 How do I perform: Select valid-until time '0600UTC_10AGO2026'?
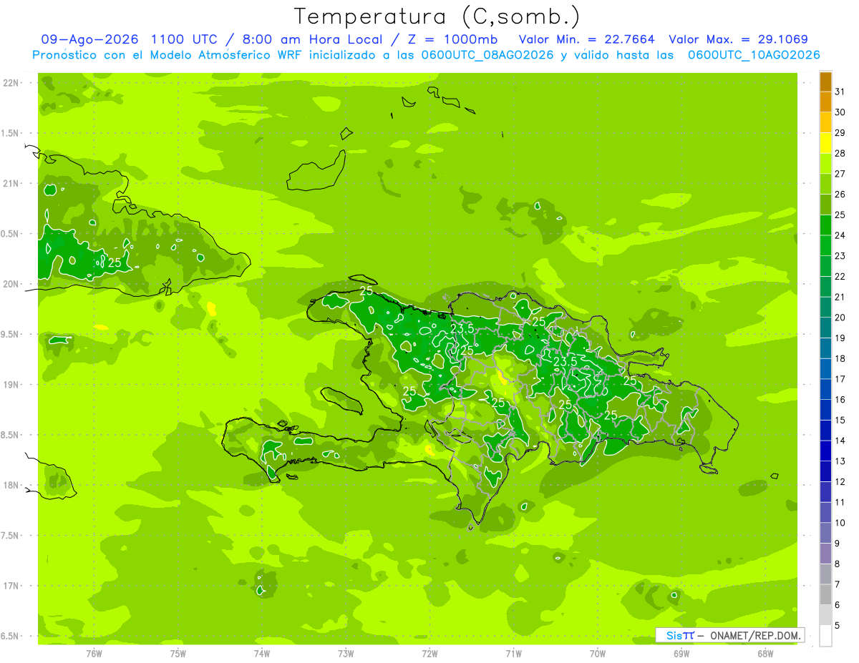pyautogui.click(x=754, y=55)
